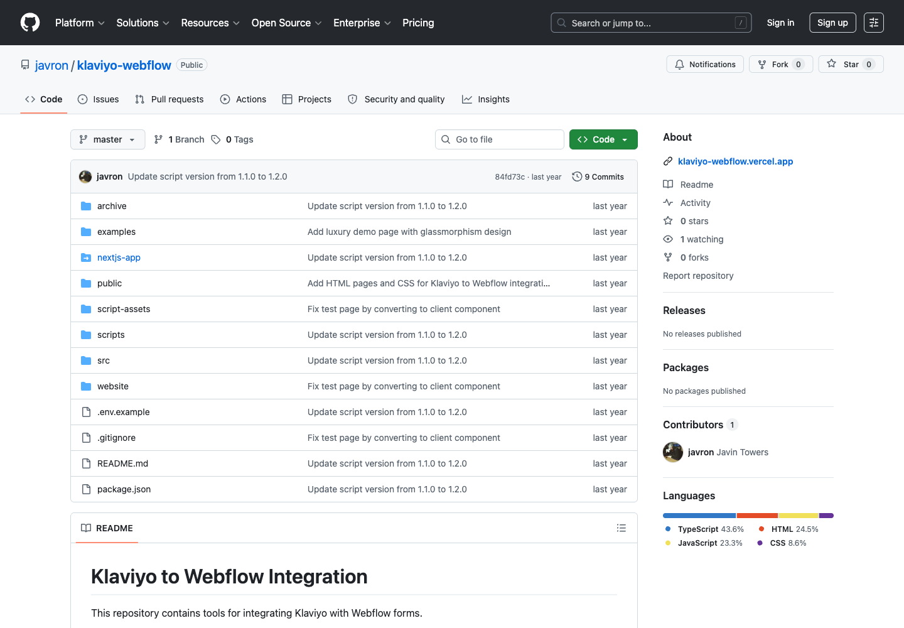Viewport: 904px width, 628px height.
Task: Click the pulse icon beside Activity
Action: pos(668,203)
